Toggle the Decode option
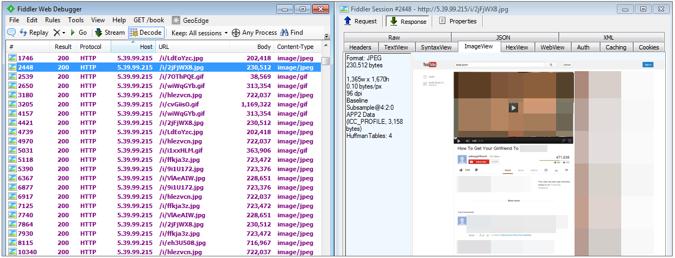Viewport: 675px width, 258px height. [x=146, y=33]
